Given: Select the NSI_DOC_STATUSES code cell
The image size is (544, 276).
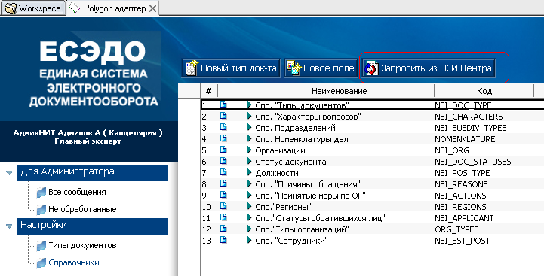Looking at the screenshot, I should pos(472,162).
